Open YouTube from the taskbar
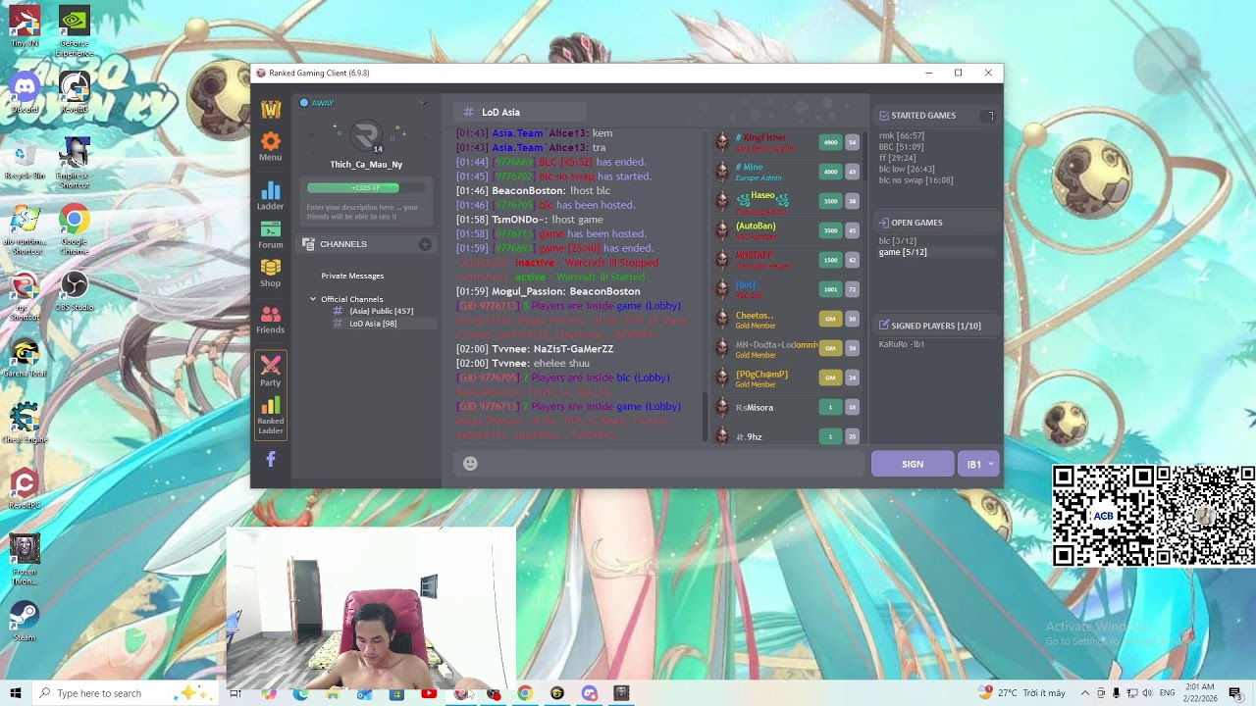The width and height of the screenshot is (1256, 706). point(429,693)
